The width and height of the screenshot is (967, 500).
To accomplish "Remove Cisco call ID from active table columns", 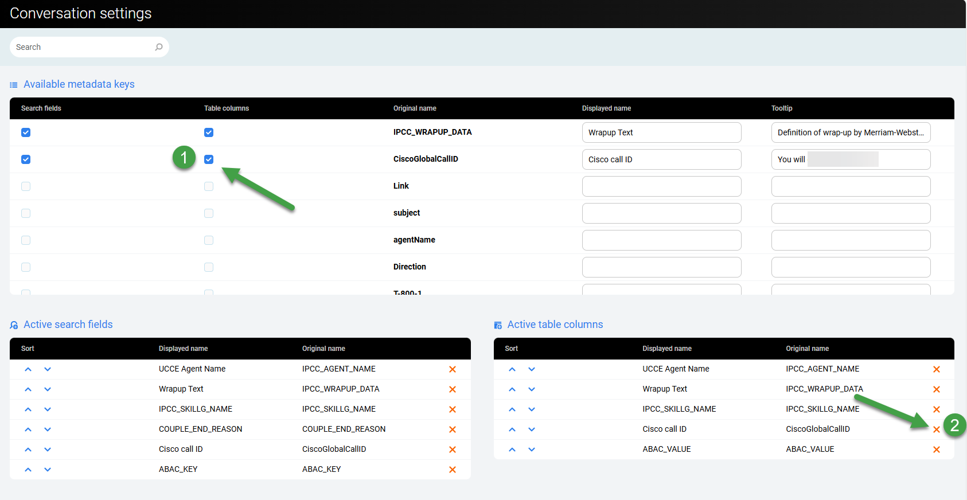I will [936, 429].
